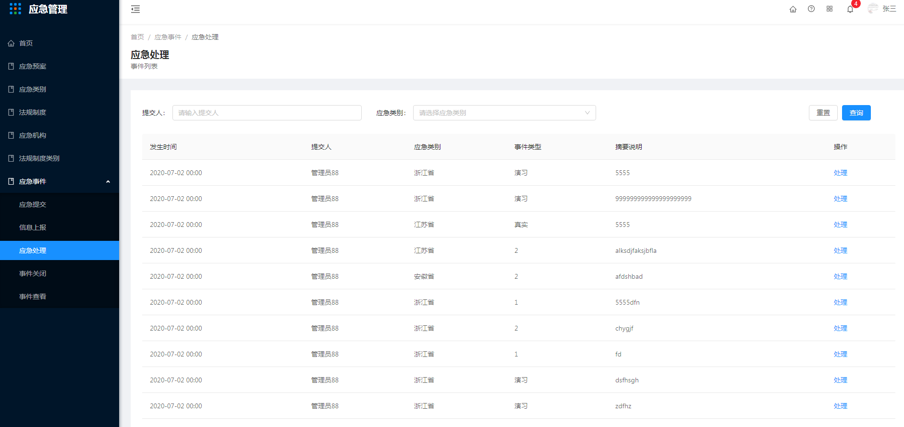
Task: Open the apps grid icon in header
Action: 830,9
